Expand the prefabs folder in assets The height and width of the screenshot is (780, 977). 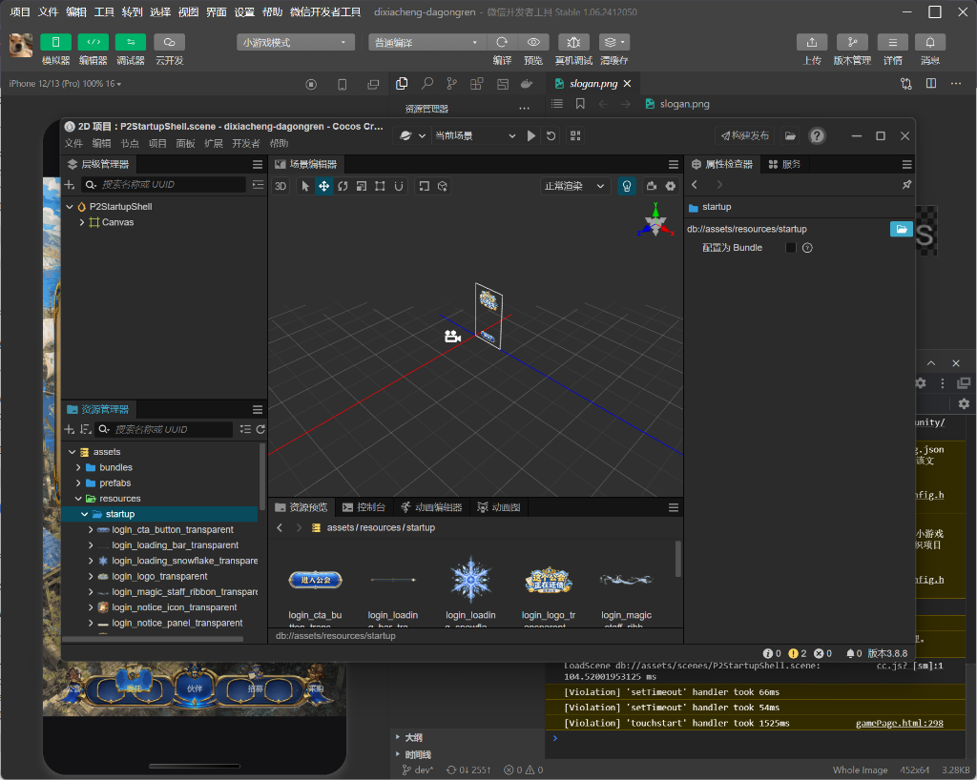(x=78, y=483)
